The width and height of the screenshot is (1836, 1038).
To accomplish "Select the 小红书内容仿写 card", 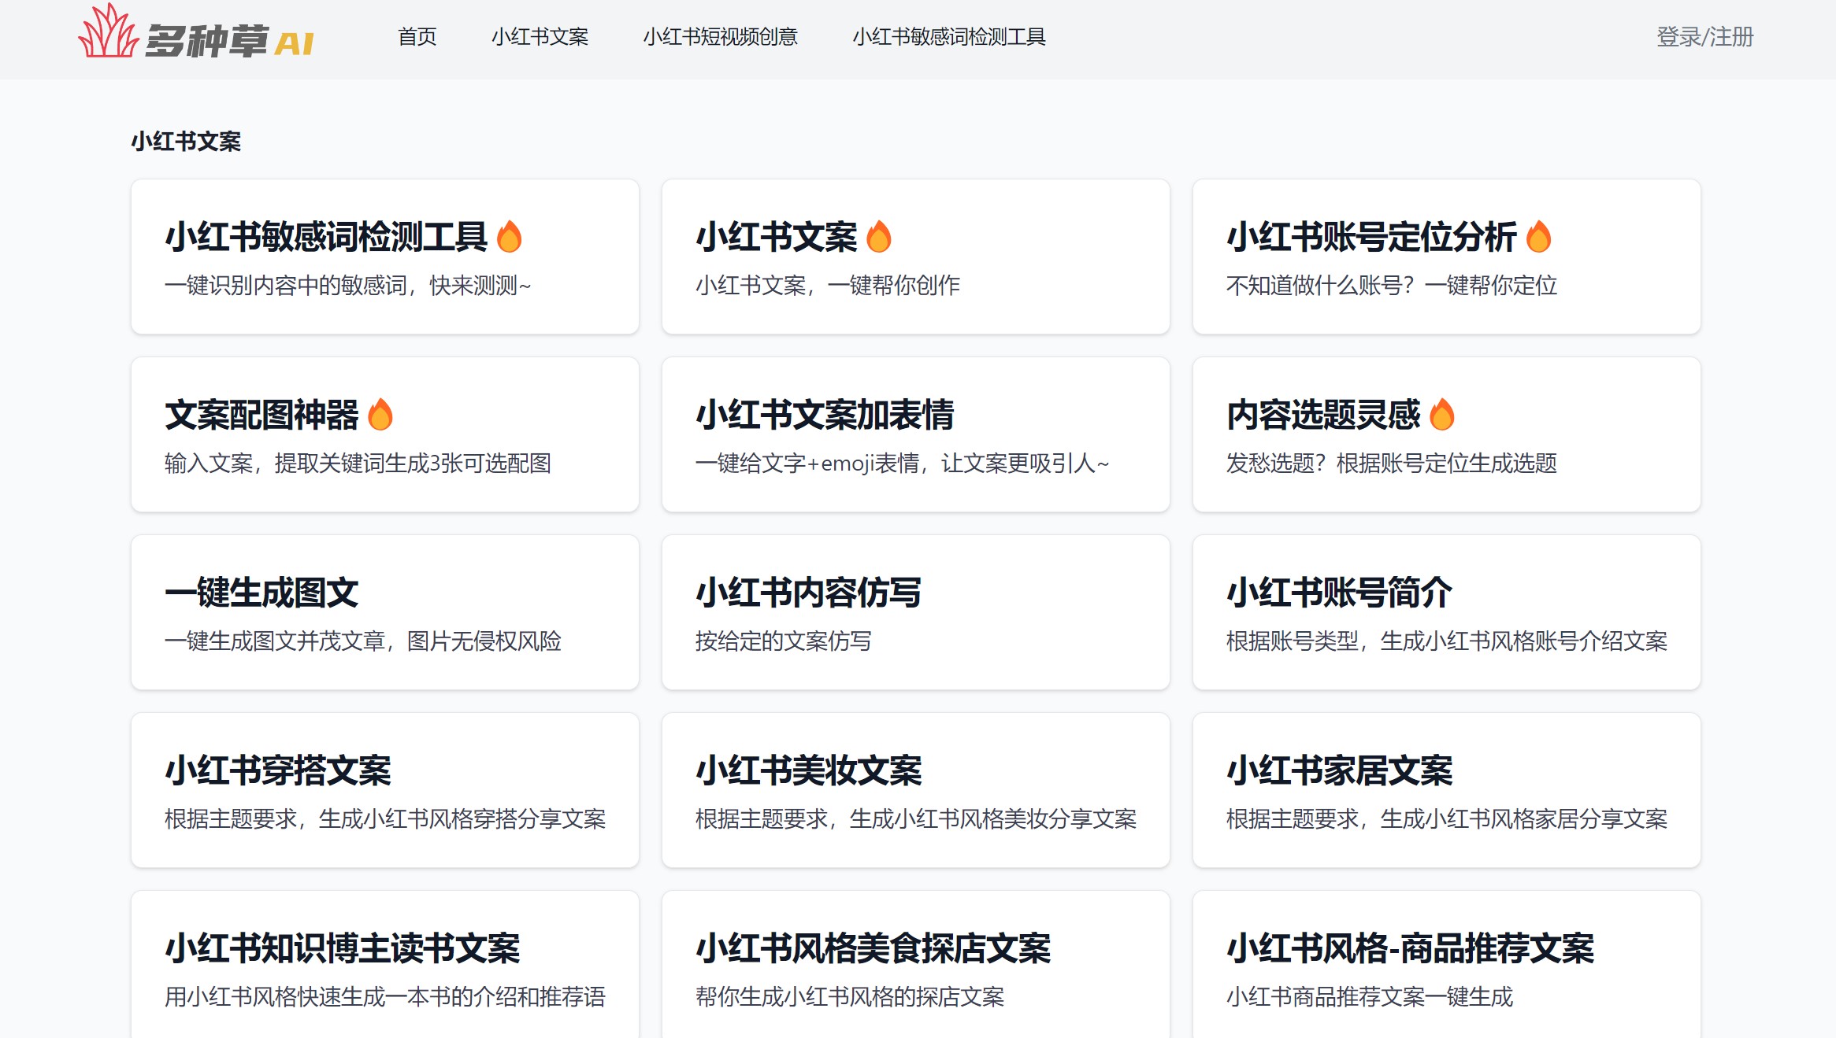I will click(915, 612).
